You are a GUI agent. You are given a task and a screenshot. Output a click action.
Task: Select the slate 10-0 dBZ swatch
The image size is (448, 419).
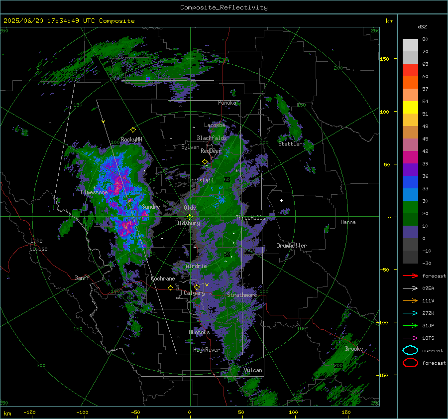coord(410,232)
